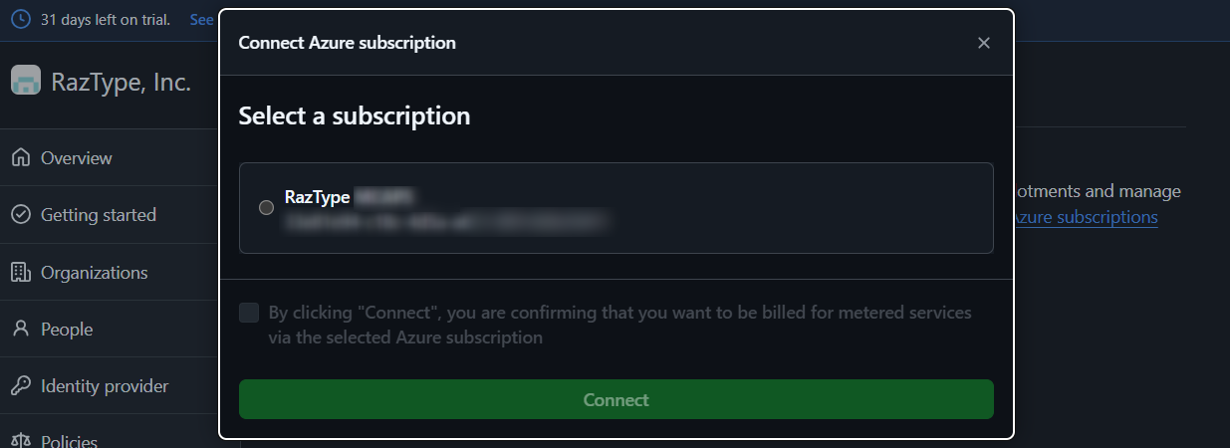Click the clock icon in trial banner
Screen dimensions: 1230x448
20,20
